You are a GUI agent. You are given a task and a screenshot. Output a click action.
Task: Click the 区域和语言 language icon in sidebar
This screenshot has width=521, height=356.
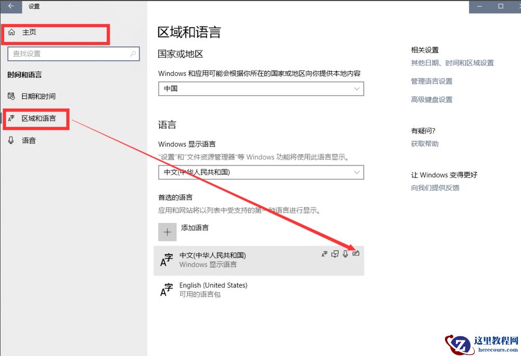11,118
